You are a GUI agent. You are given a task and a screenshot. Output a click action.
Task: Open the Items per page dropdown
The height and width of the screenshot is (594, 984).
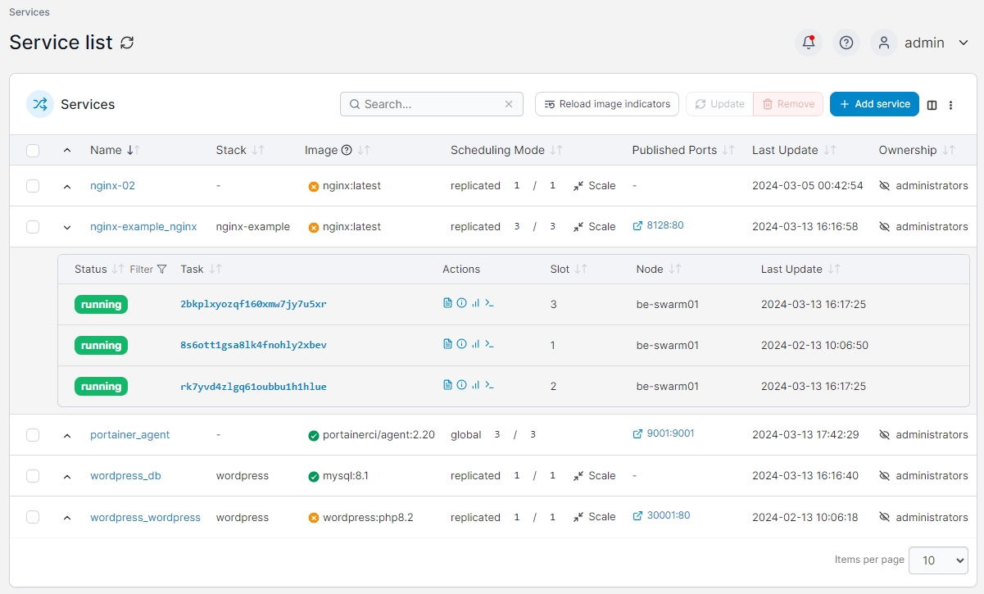938,560
